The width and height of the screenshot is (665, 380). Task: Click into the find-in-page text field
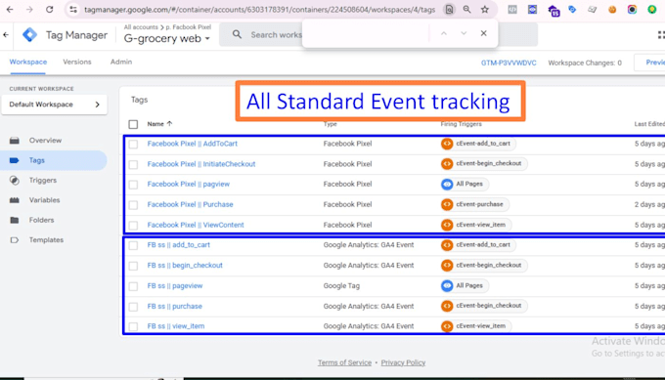367,33
